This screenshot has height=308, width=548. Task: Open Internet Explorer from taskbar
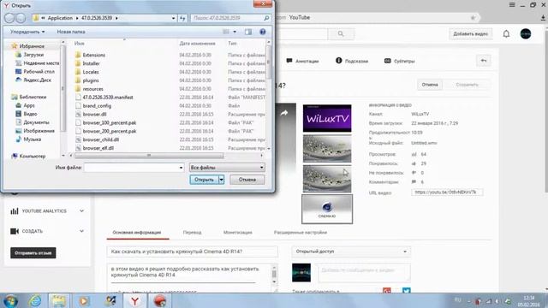[x=34, y=300]
